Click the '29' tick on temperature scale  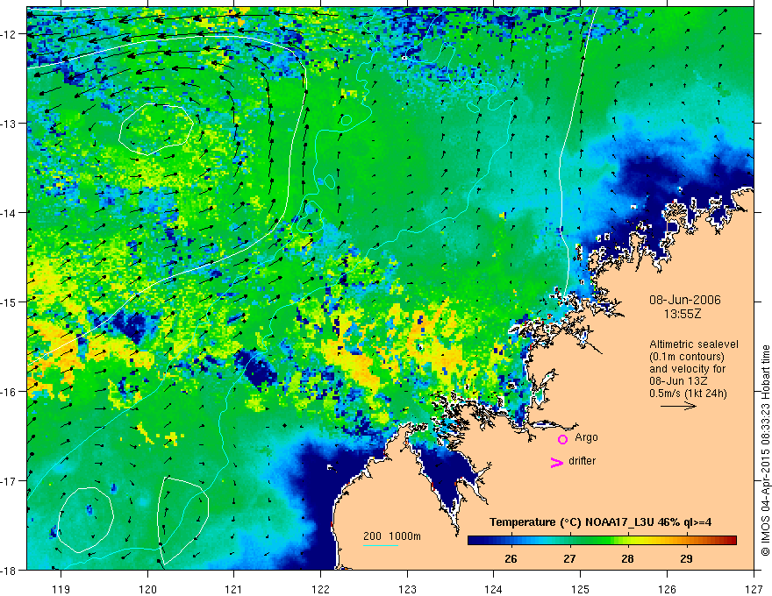coord(686,558)
